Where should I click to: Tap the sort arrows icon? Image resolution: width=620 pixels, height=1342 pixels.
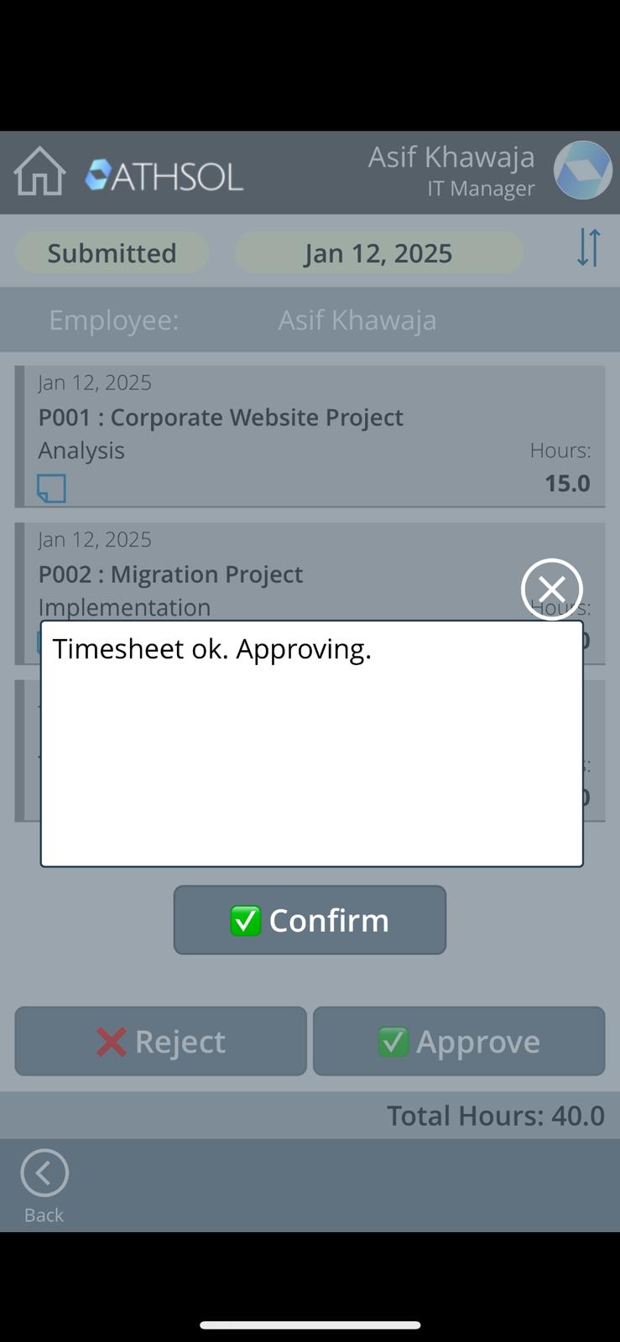[x=589, y=248]
